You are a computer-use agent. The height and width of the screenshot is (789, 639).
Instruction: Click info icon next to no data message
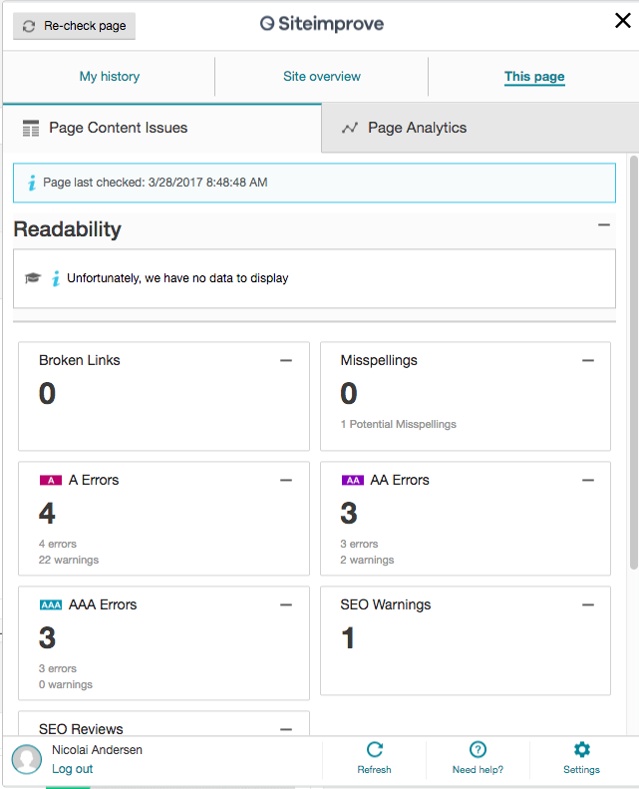56,278
